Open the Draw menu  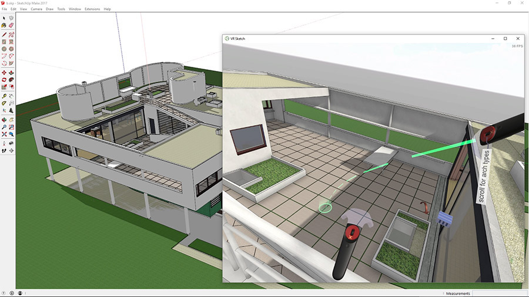(x=49, y=9)
